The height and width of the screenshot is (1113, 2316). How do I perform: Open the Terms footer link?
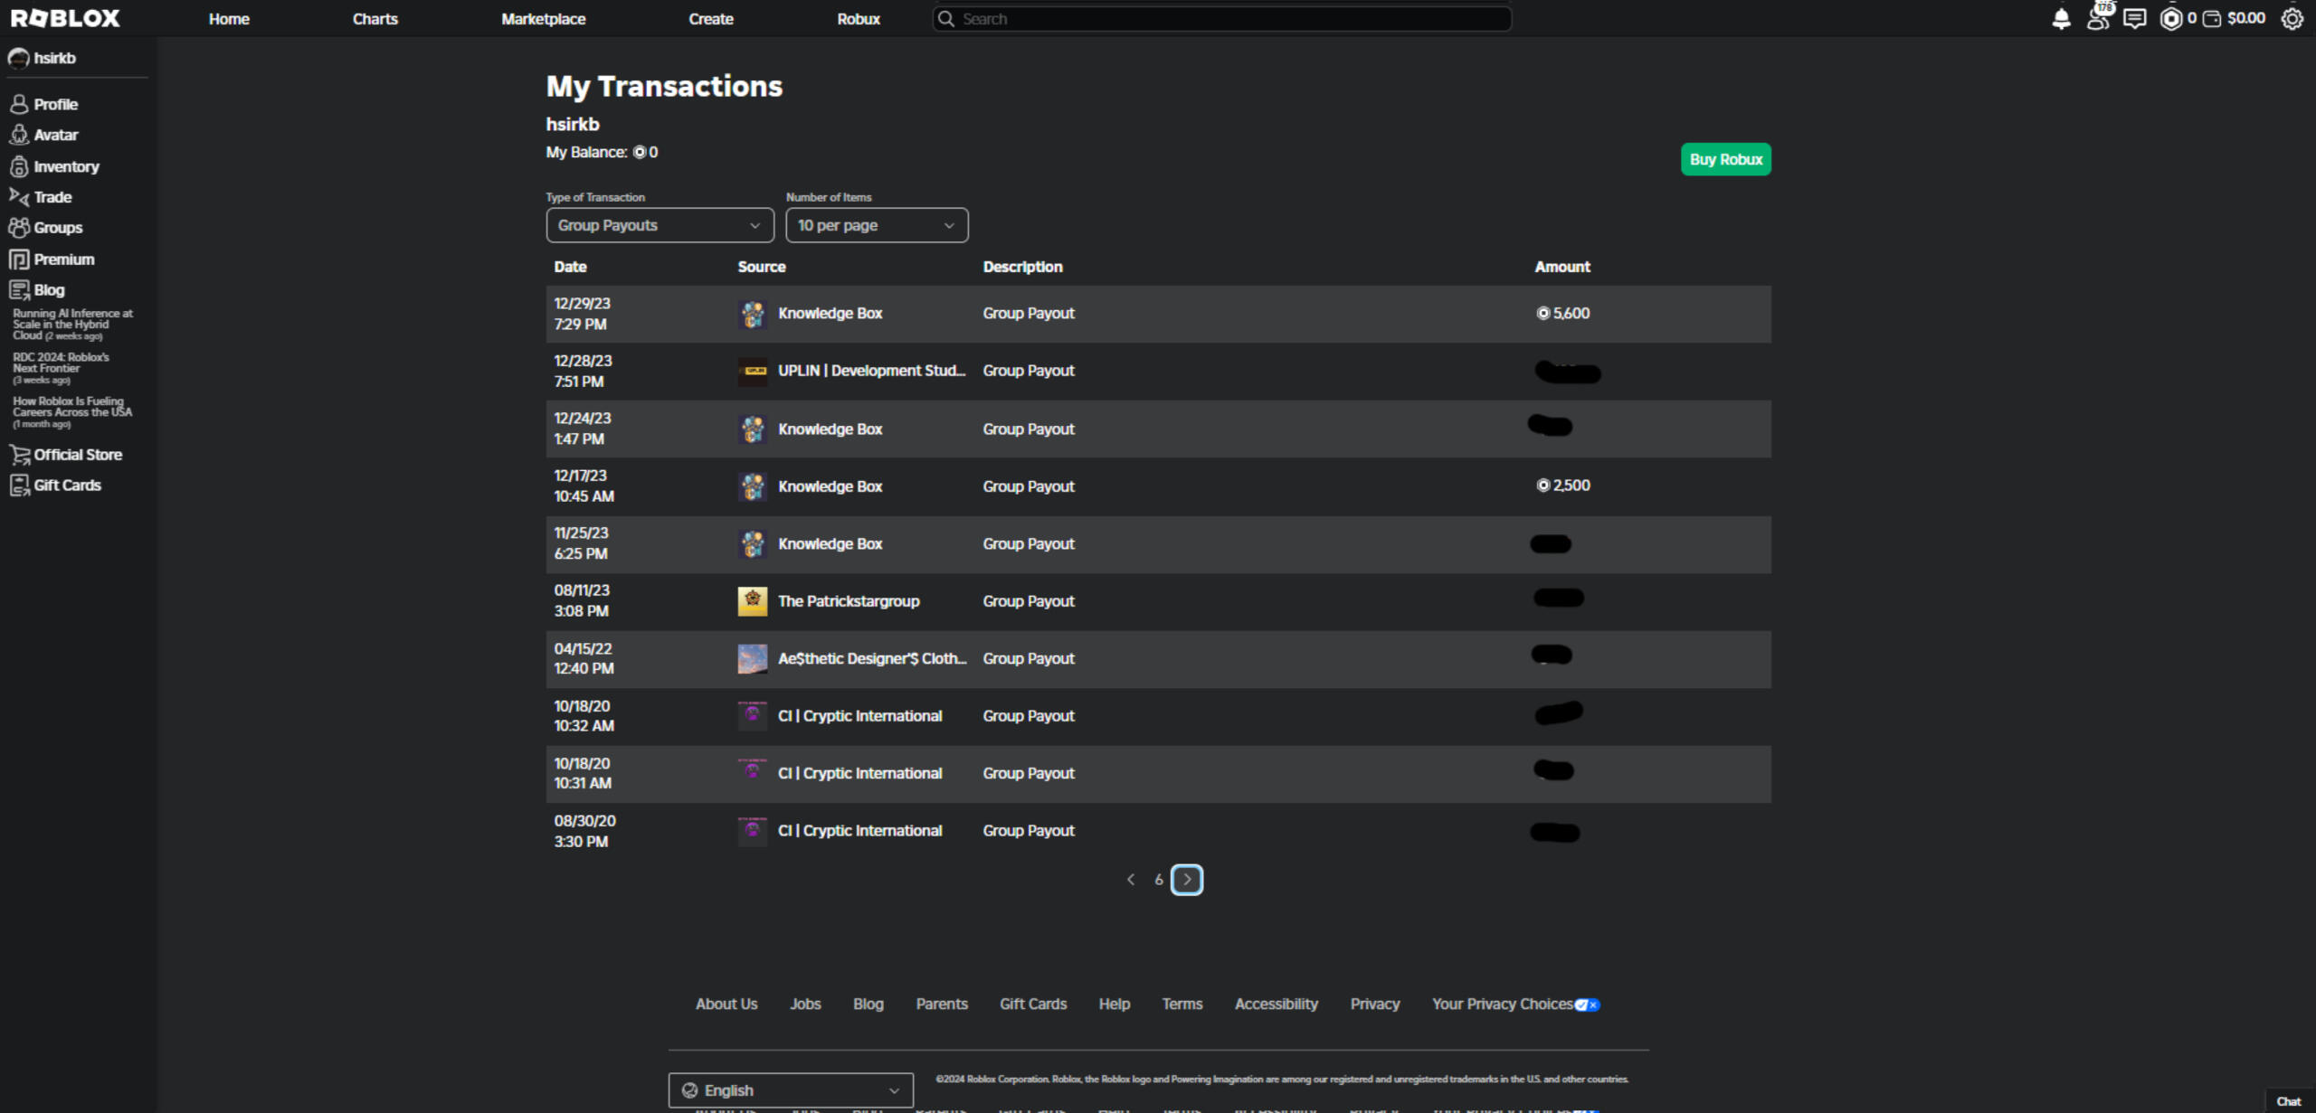(1182, 1005)
